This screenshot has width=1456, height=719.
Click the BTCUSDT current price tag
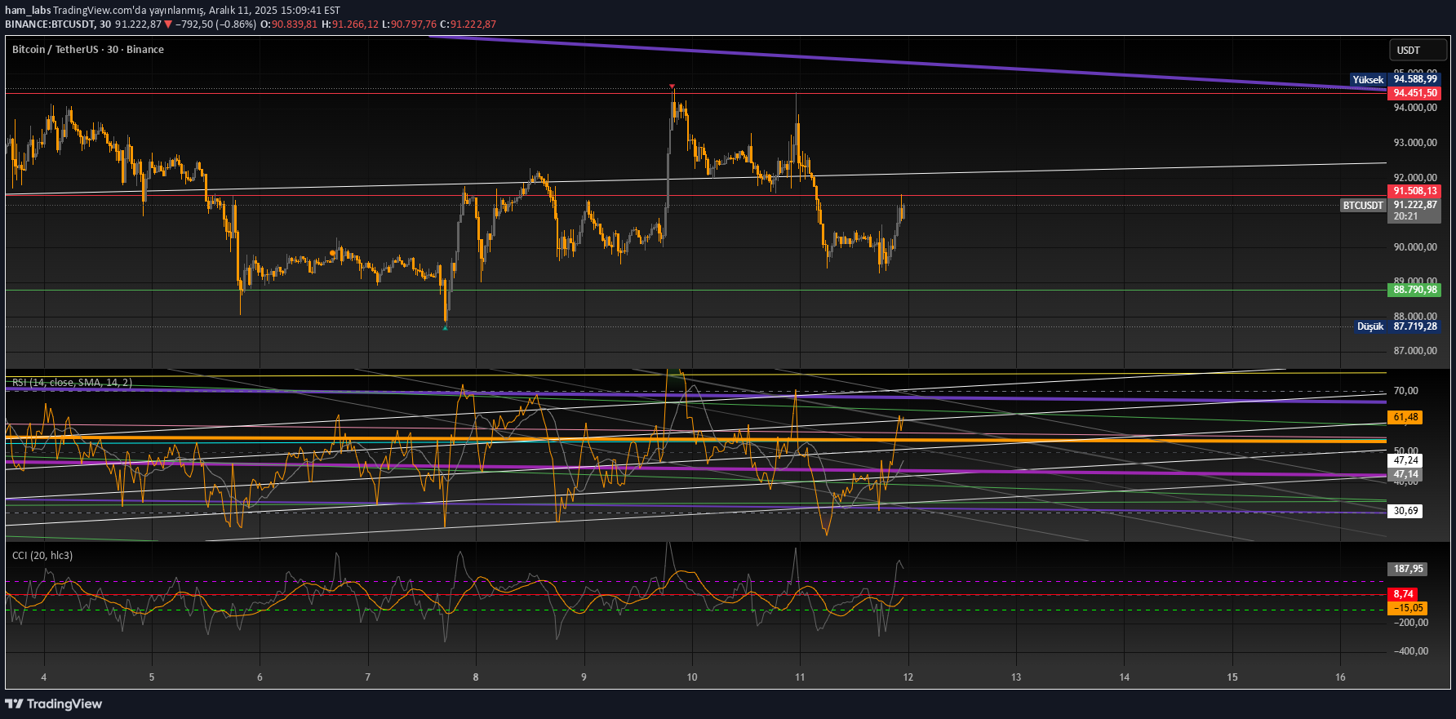pyautogui.click(x=1364, y=206)
